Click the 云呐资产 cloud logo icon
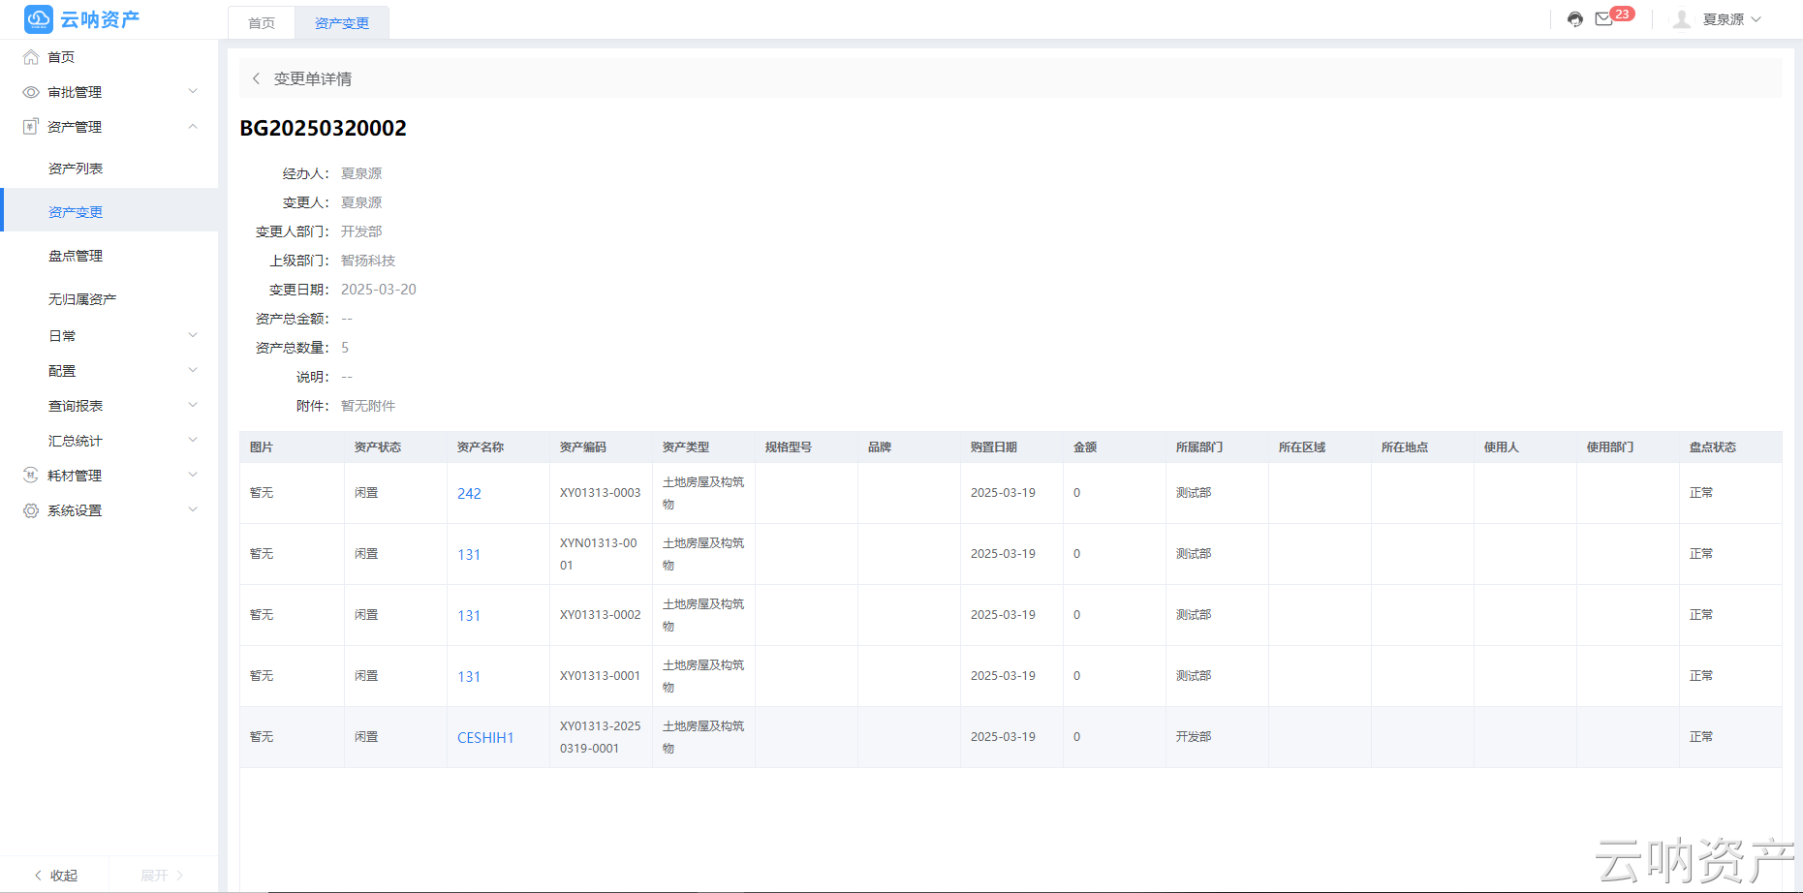 (39, 19)
